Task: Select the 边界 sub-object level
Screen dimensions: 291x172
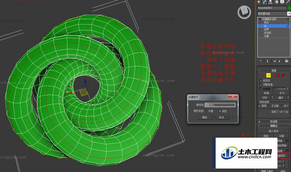Action: (x=266, y=29)
